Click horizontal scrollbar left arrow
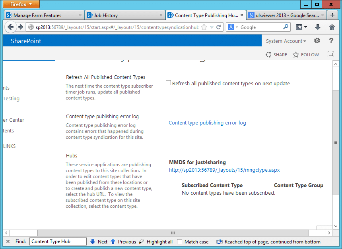Image resolution: width=342 pixels, height=249 pixels. click(x=6, y=233)
